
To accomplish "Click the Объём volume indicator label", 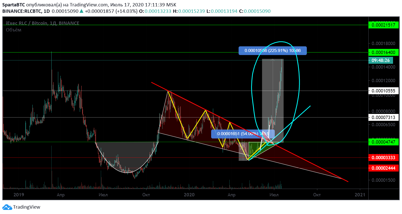I will pos(14,30).
